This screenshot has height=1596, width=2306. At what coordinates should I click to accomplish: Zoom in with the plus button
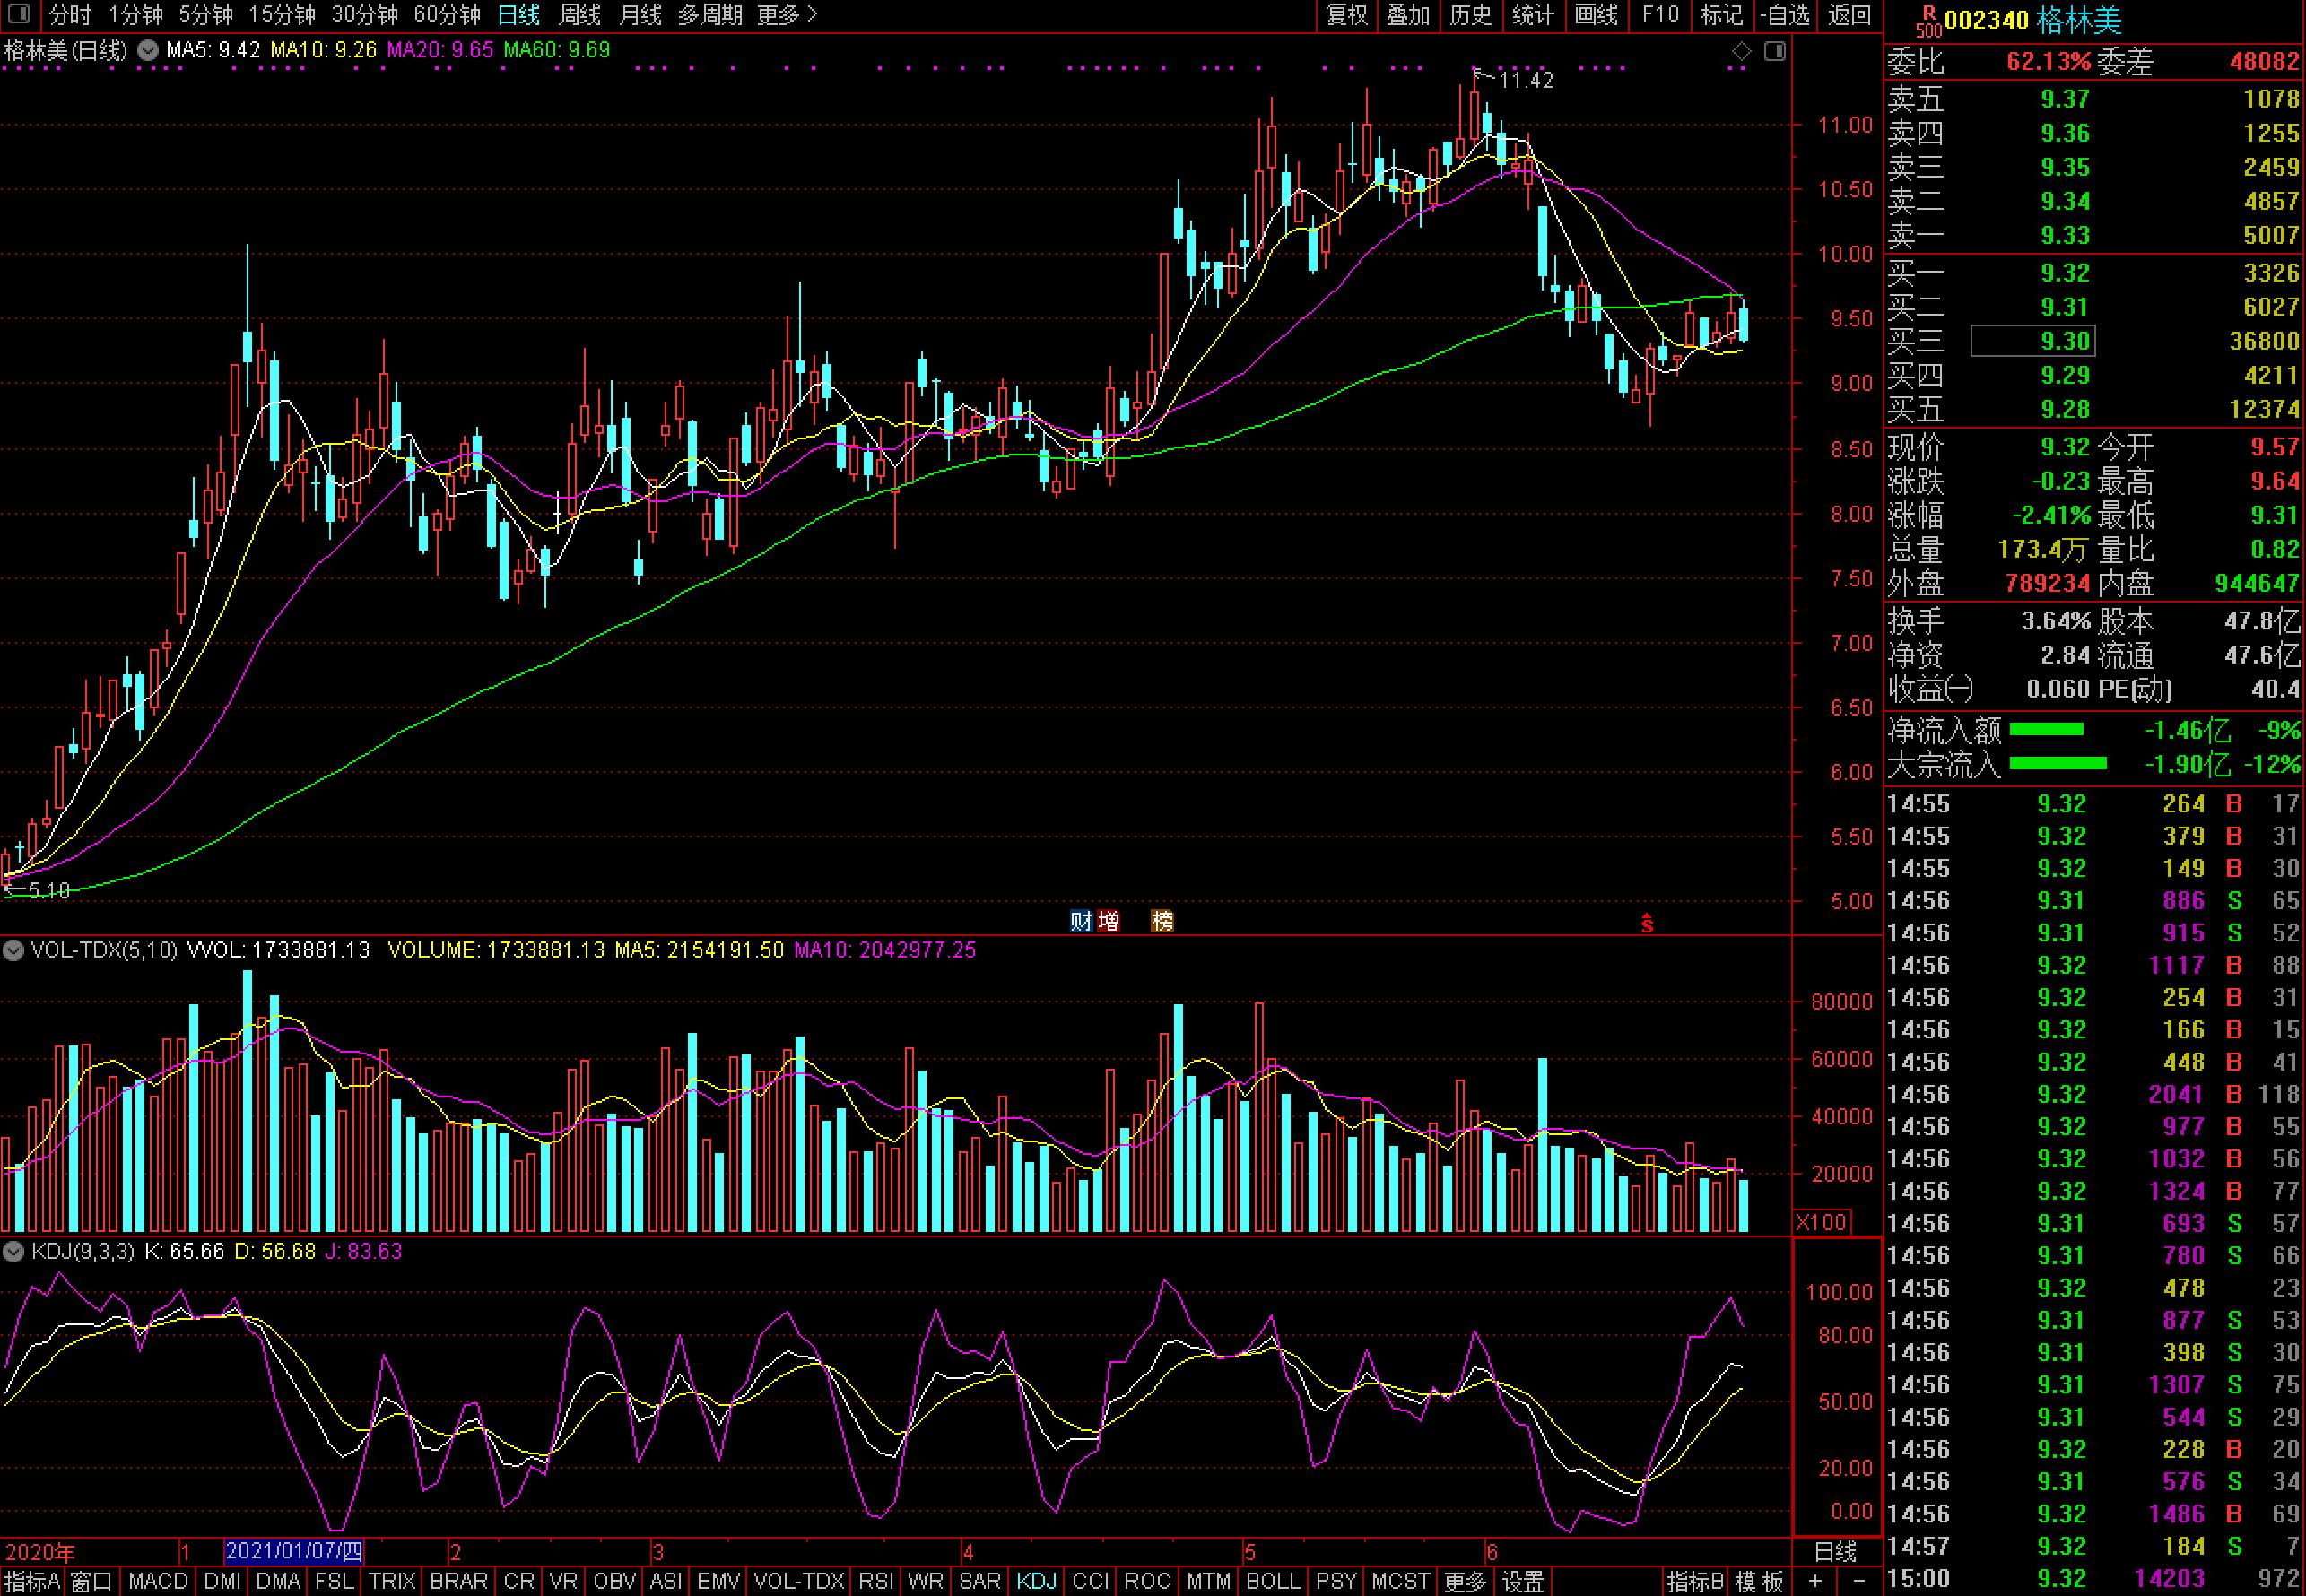pos(1814,1582)
